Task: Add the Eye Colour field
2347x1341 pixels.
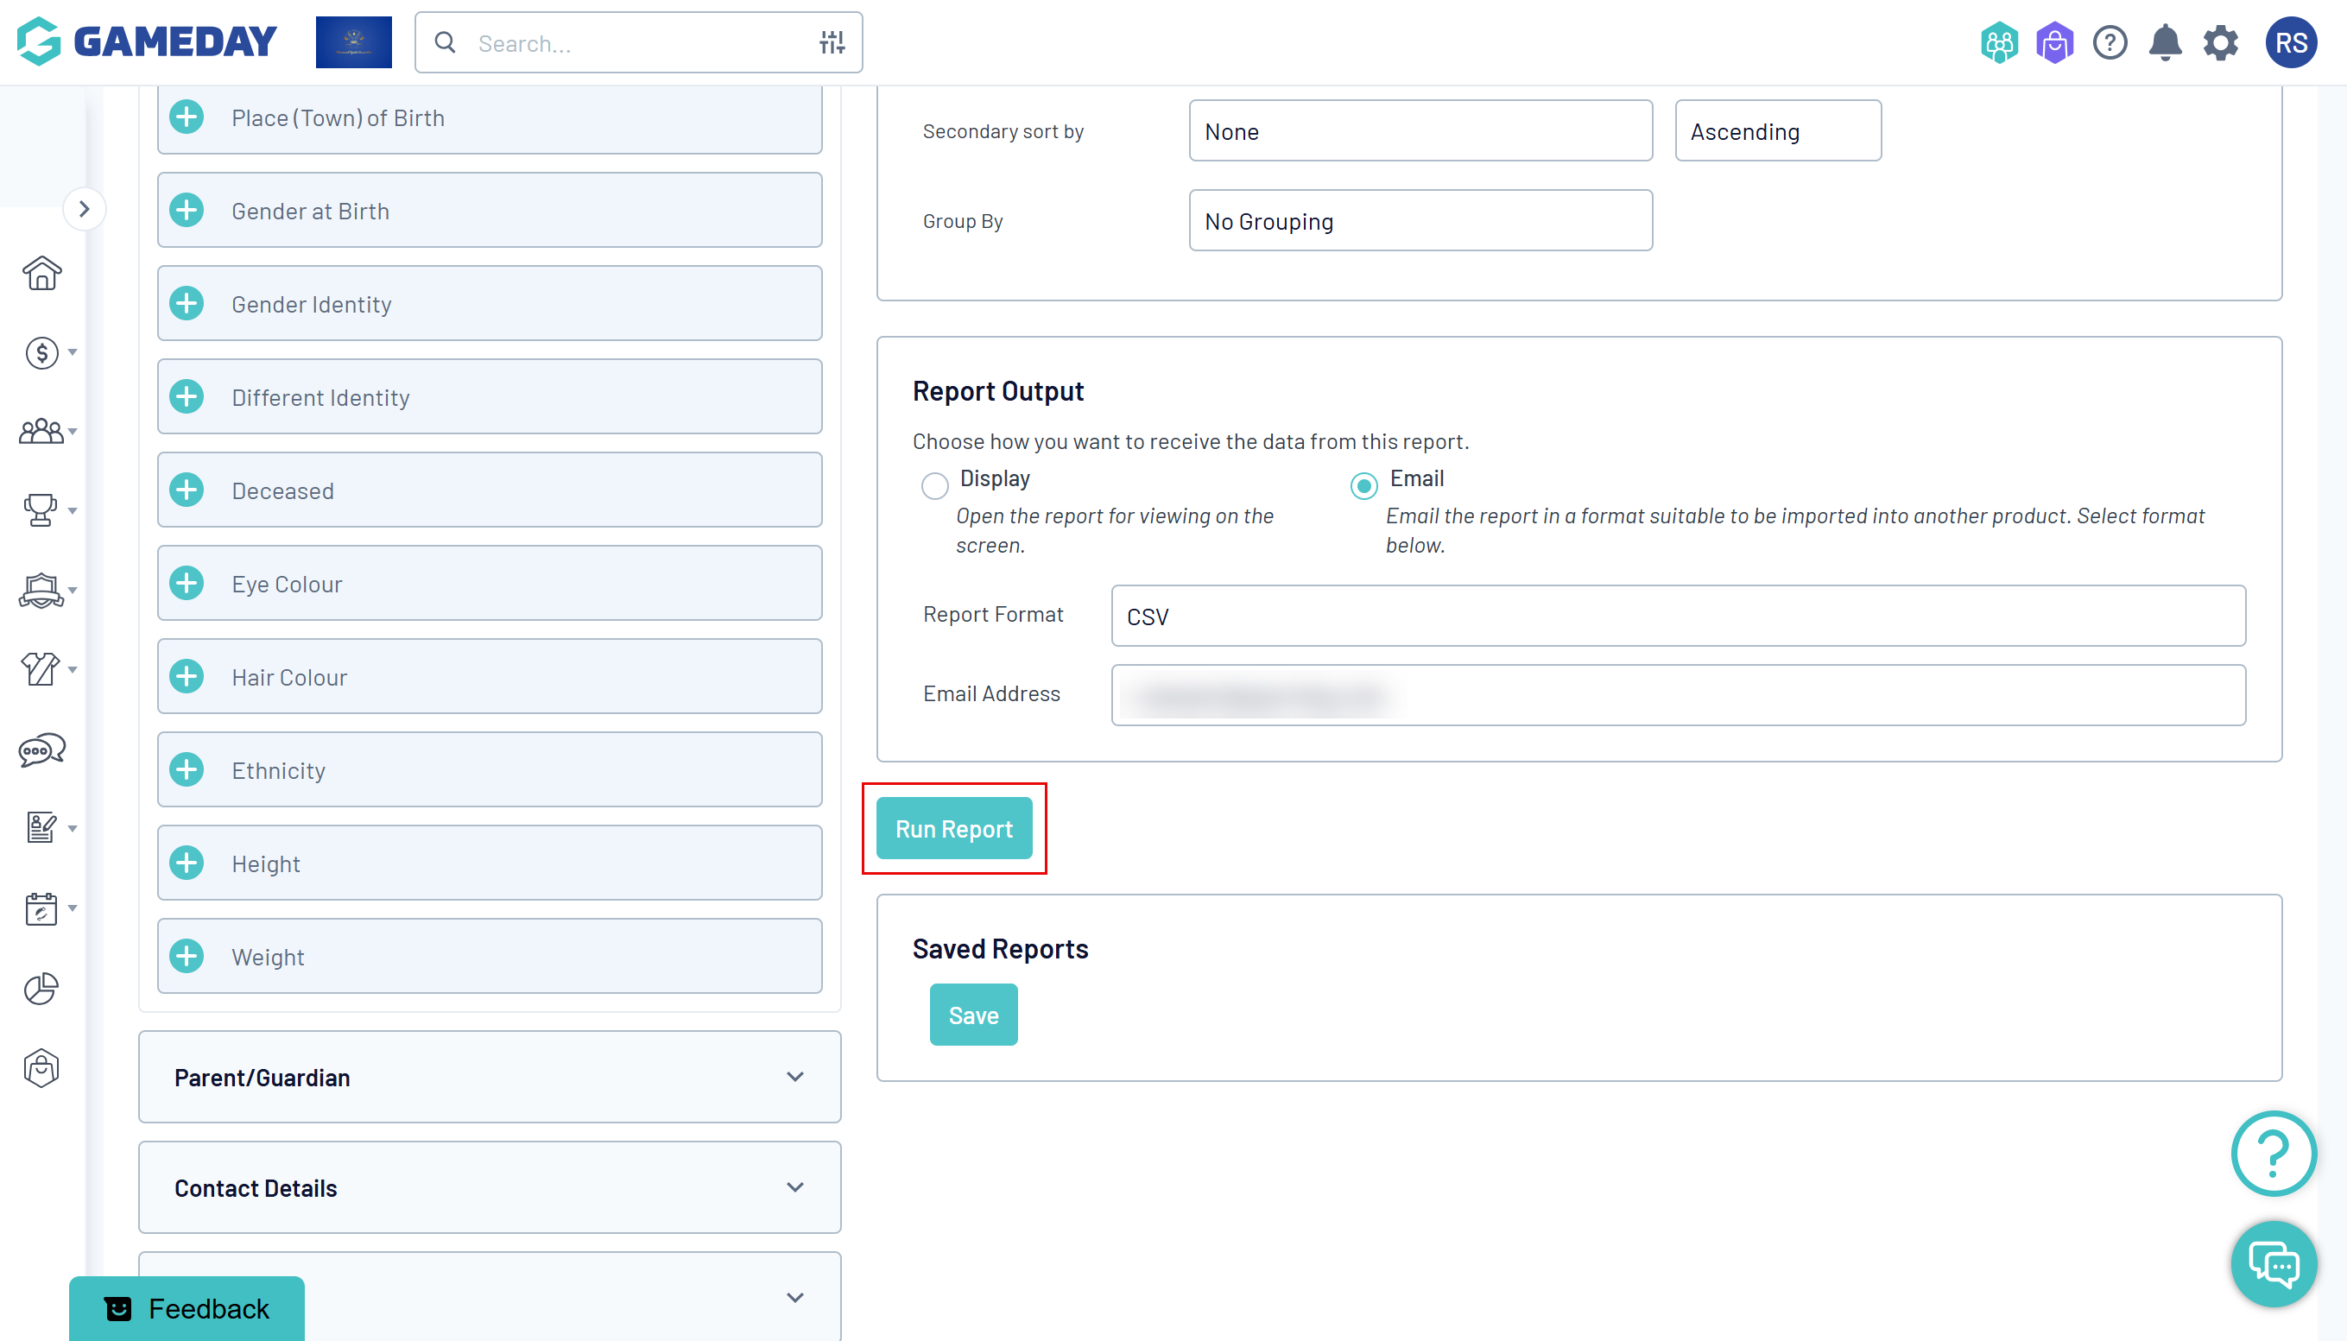Action: pyautogui.click(x=187, y=583)
